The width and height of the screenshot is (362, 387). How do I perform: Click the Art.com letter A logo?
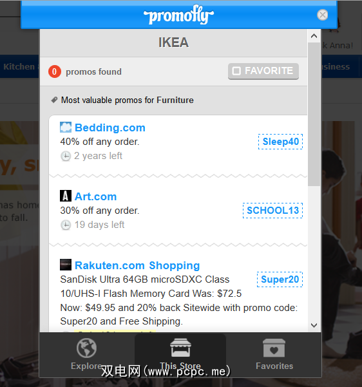point(66,196)
